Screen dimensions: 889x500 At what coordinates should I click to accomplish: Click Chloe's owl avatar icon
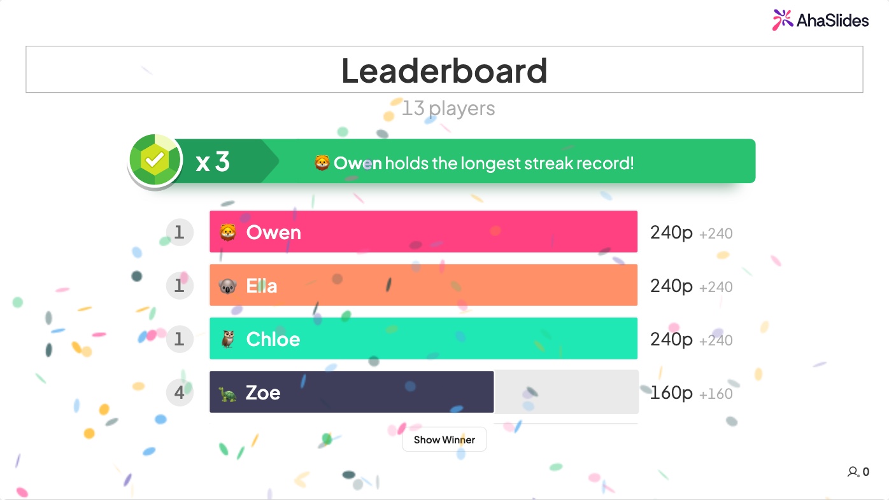click(228, 339)
